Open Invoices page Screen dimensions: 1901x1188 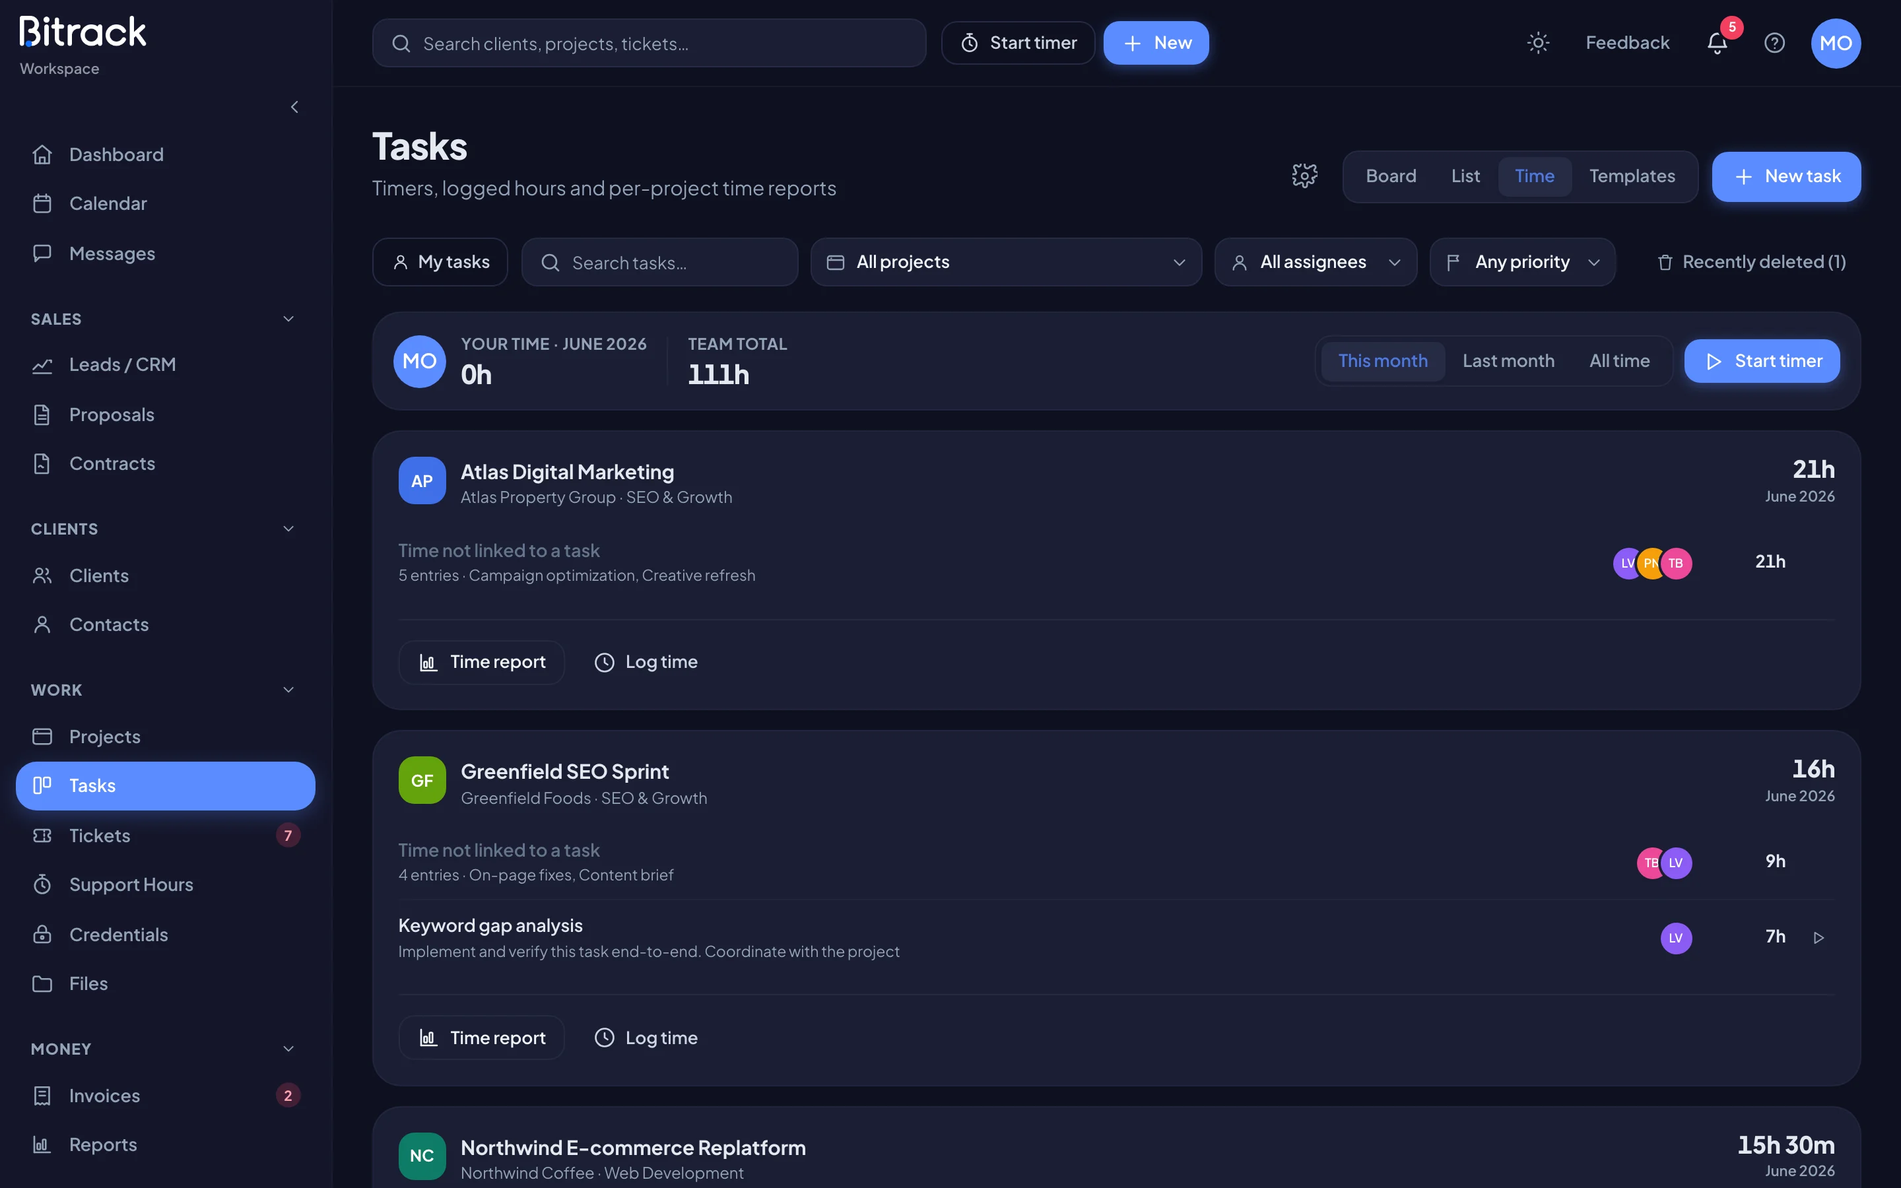pyautogui.click(x=166, y=1096)
